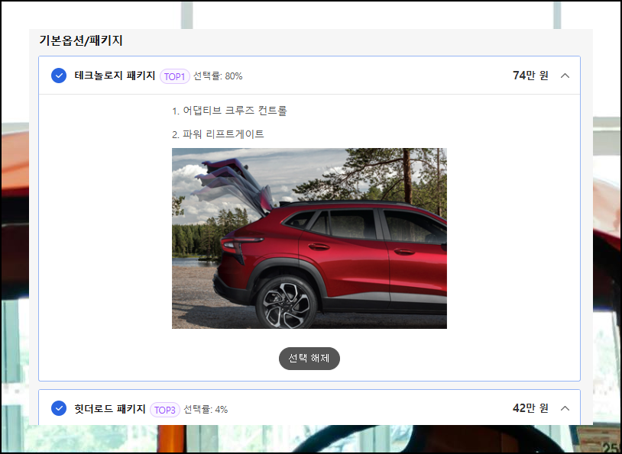
Task: Click the 어댑티브 크루즈 컨트롤 item
Action: 229,111
